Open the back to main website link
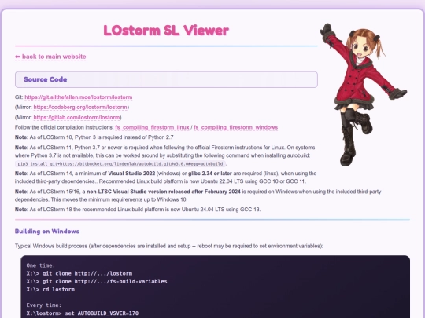Screen dimensions: 425x318 pyautogui.click(x=50, y=57)
